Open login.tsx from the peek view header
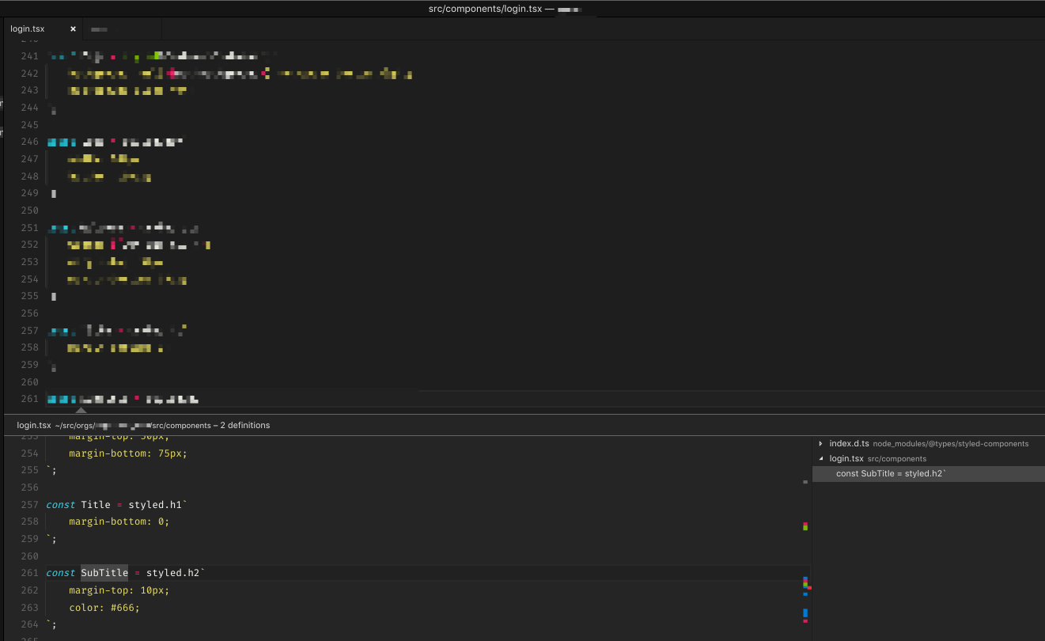1045x641 pixels. click(x=33, y=426)
